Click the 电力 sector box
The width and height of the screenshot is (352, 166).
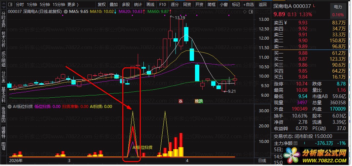tap(338, 11)
